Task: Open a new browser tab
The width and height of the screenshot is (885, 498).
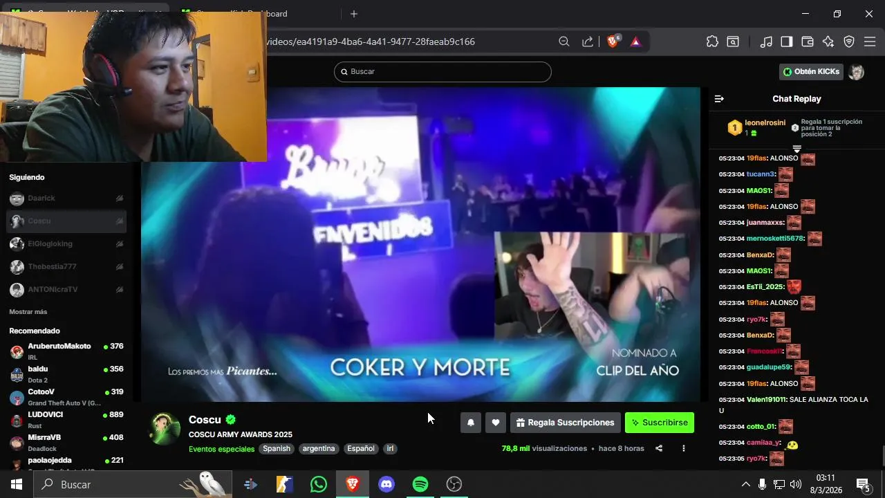Action: 354,14
